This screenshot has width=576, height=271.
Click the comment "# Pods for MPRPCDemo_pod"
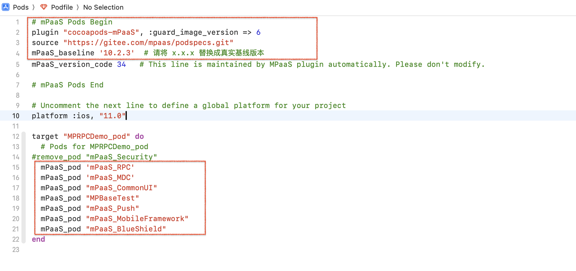(94, 147)
